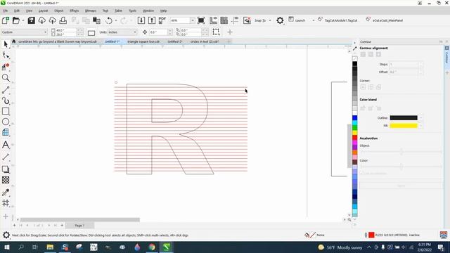Click the TagCut macro button
450x253 pixels.
tap(337, 20)
